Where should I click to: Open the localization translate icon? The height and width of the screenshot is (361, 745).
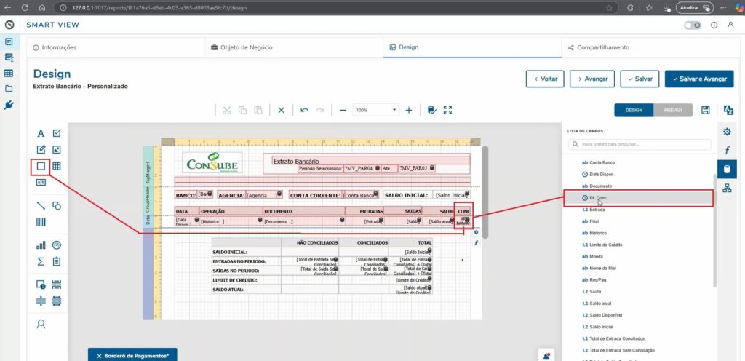coord(728,110)
